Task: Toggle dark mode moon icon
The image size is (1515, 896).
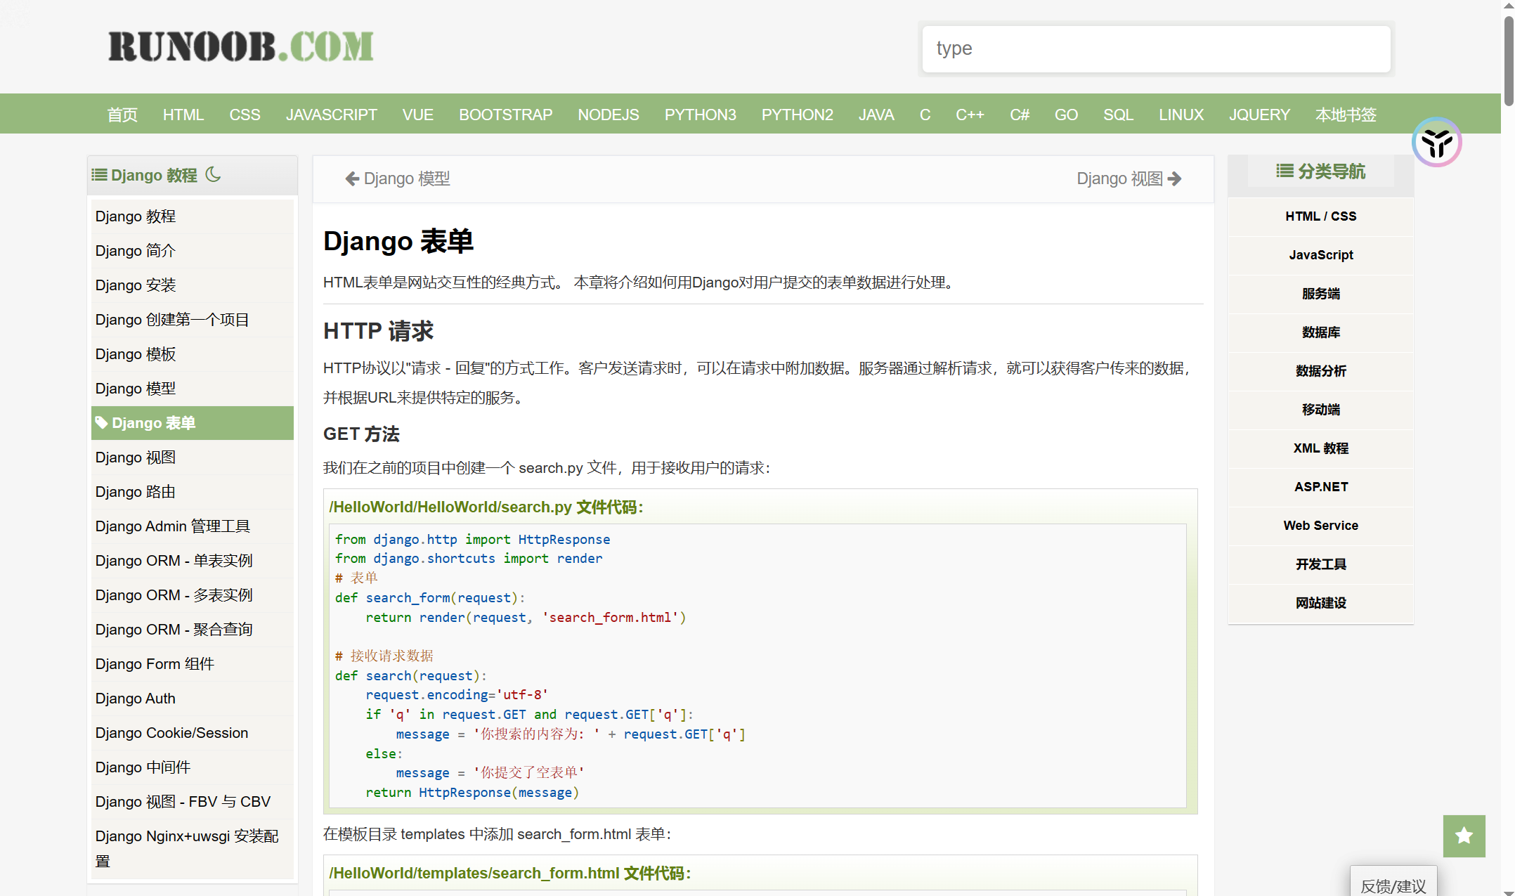Action: [x=213, y=174]
